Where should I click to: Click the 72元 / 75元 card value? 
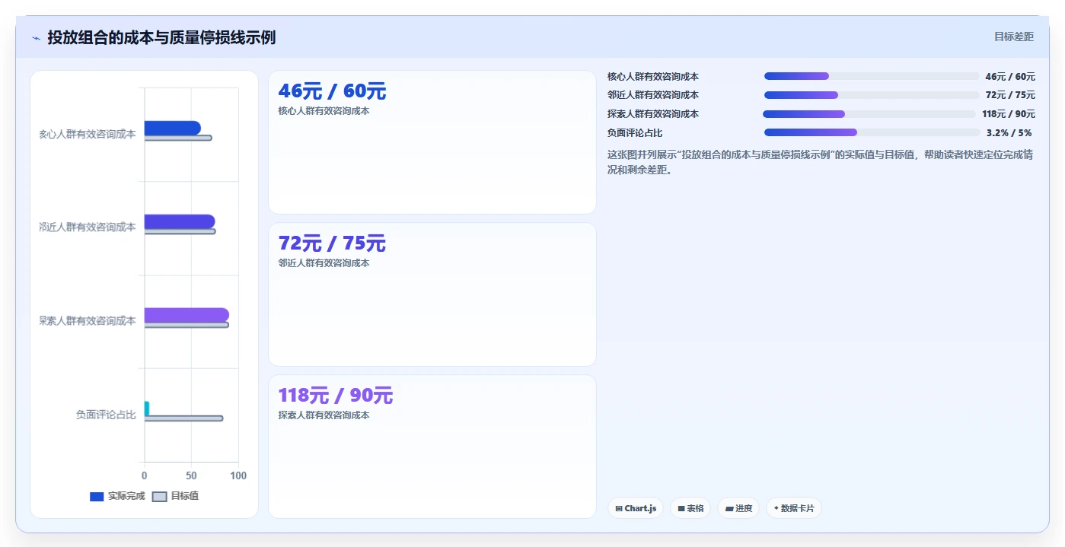tap(332, 243)
